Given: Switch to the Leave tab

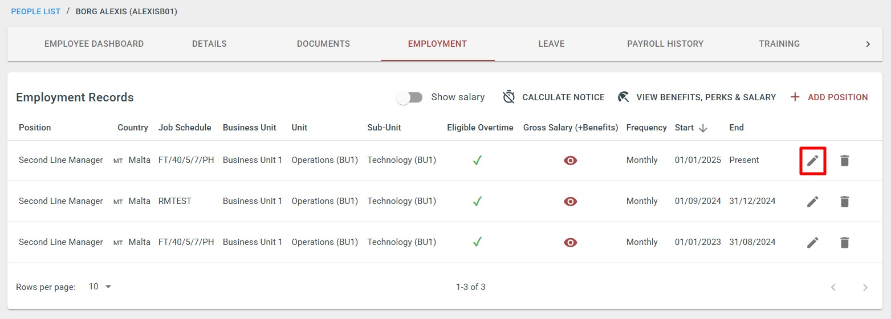Looking at the screenshot, I should click(x=551, y=44).
